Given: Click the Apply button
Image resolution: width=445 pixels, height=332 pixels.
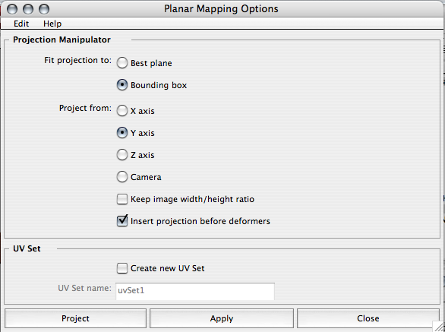Looking at the screenshot, I should pyautogui.click(x=222, y=318).
